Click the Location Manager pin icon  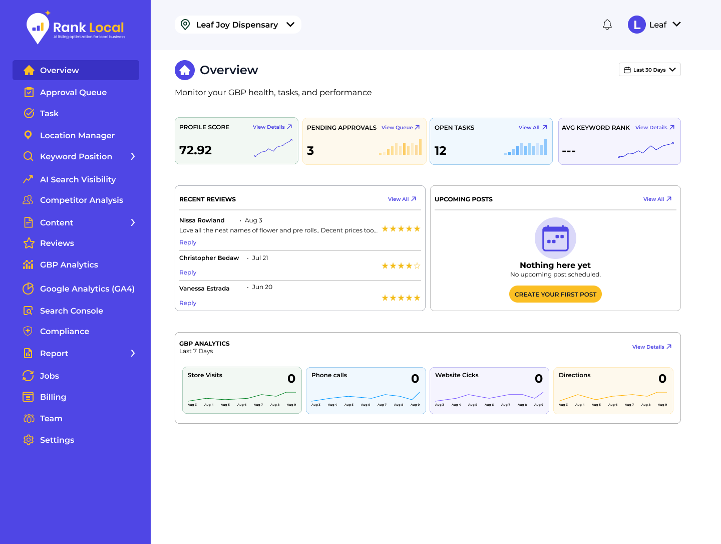tap(28, 135)
